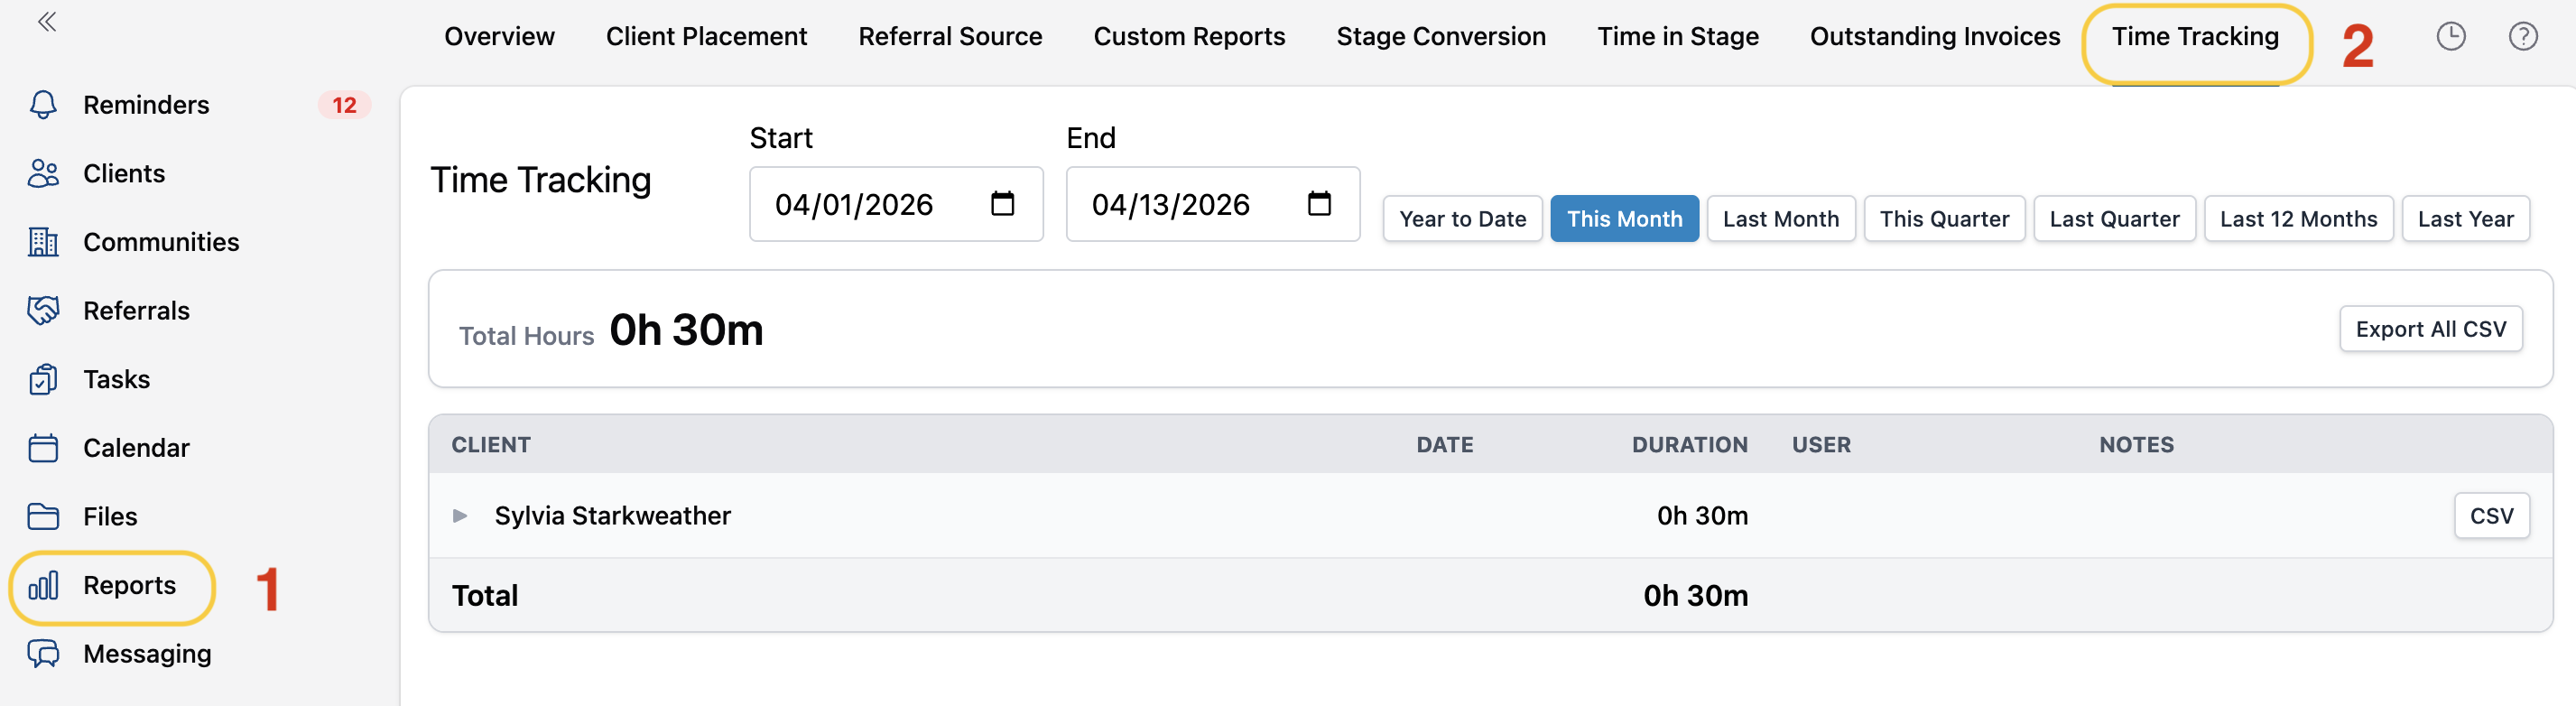Click the Start date input field

point(855,205)
